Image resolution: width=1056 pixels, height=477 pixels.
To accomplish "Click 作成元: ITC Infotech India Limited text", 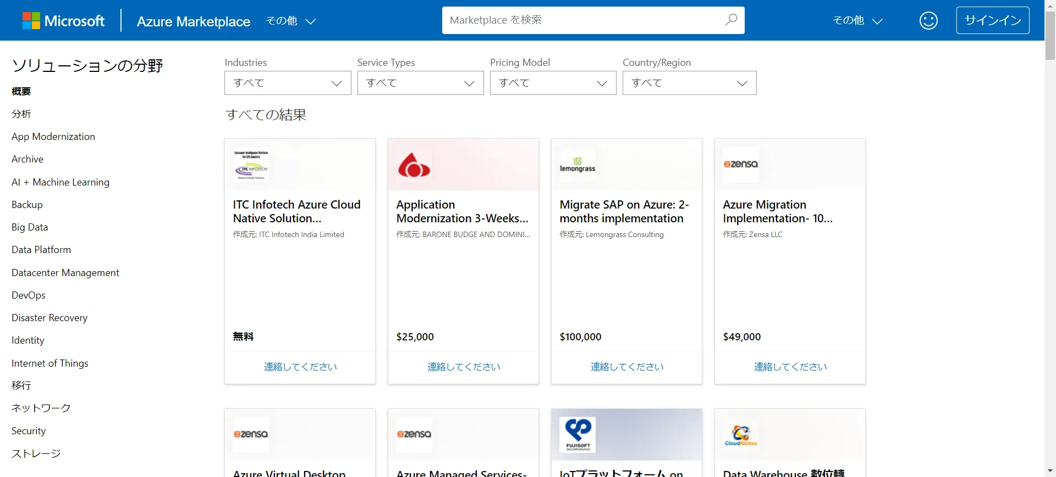I will tap(288, 234).
